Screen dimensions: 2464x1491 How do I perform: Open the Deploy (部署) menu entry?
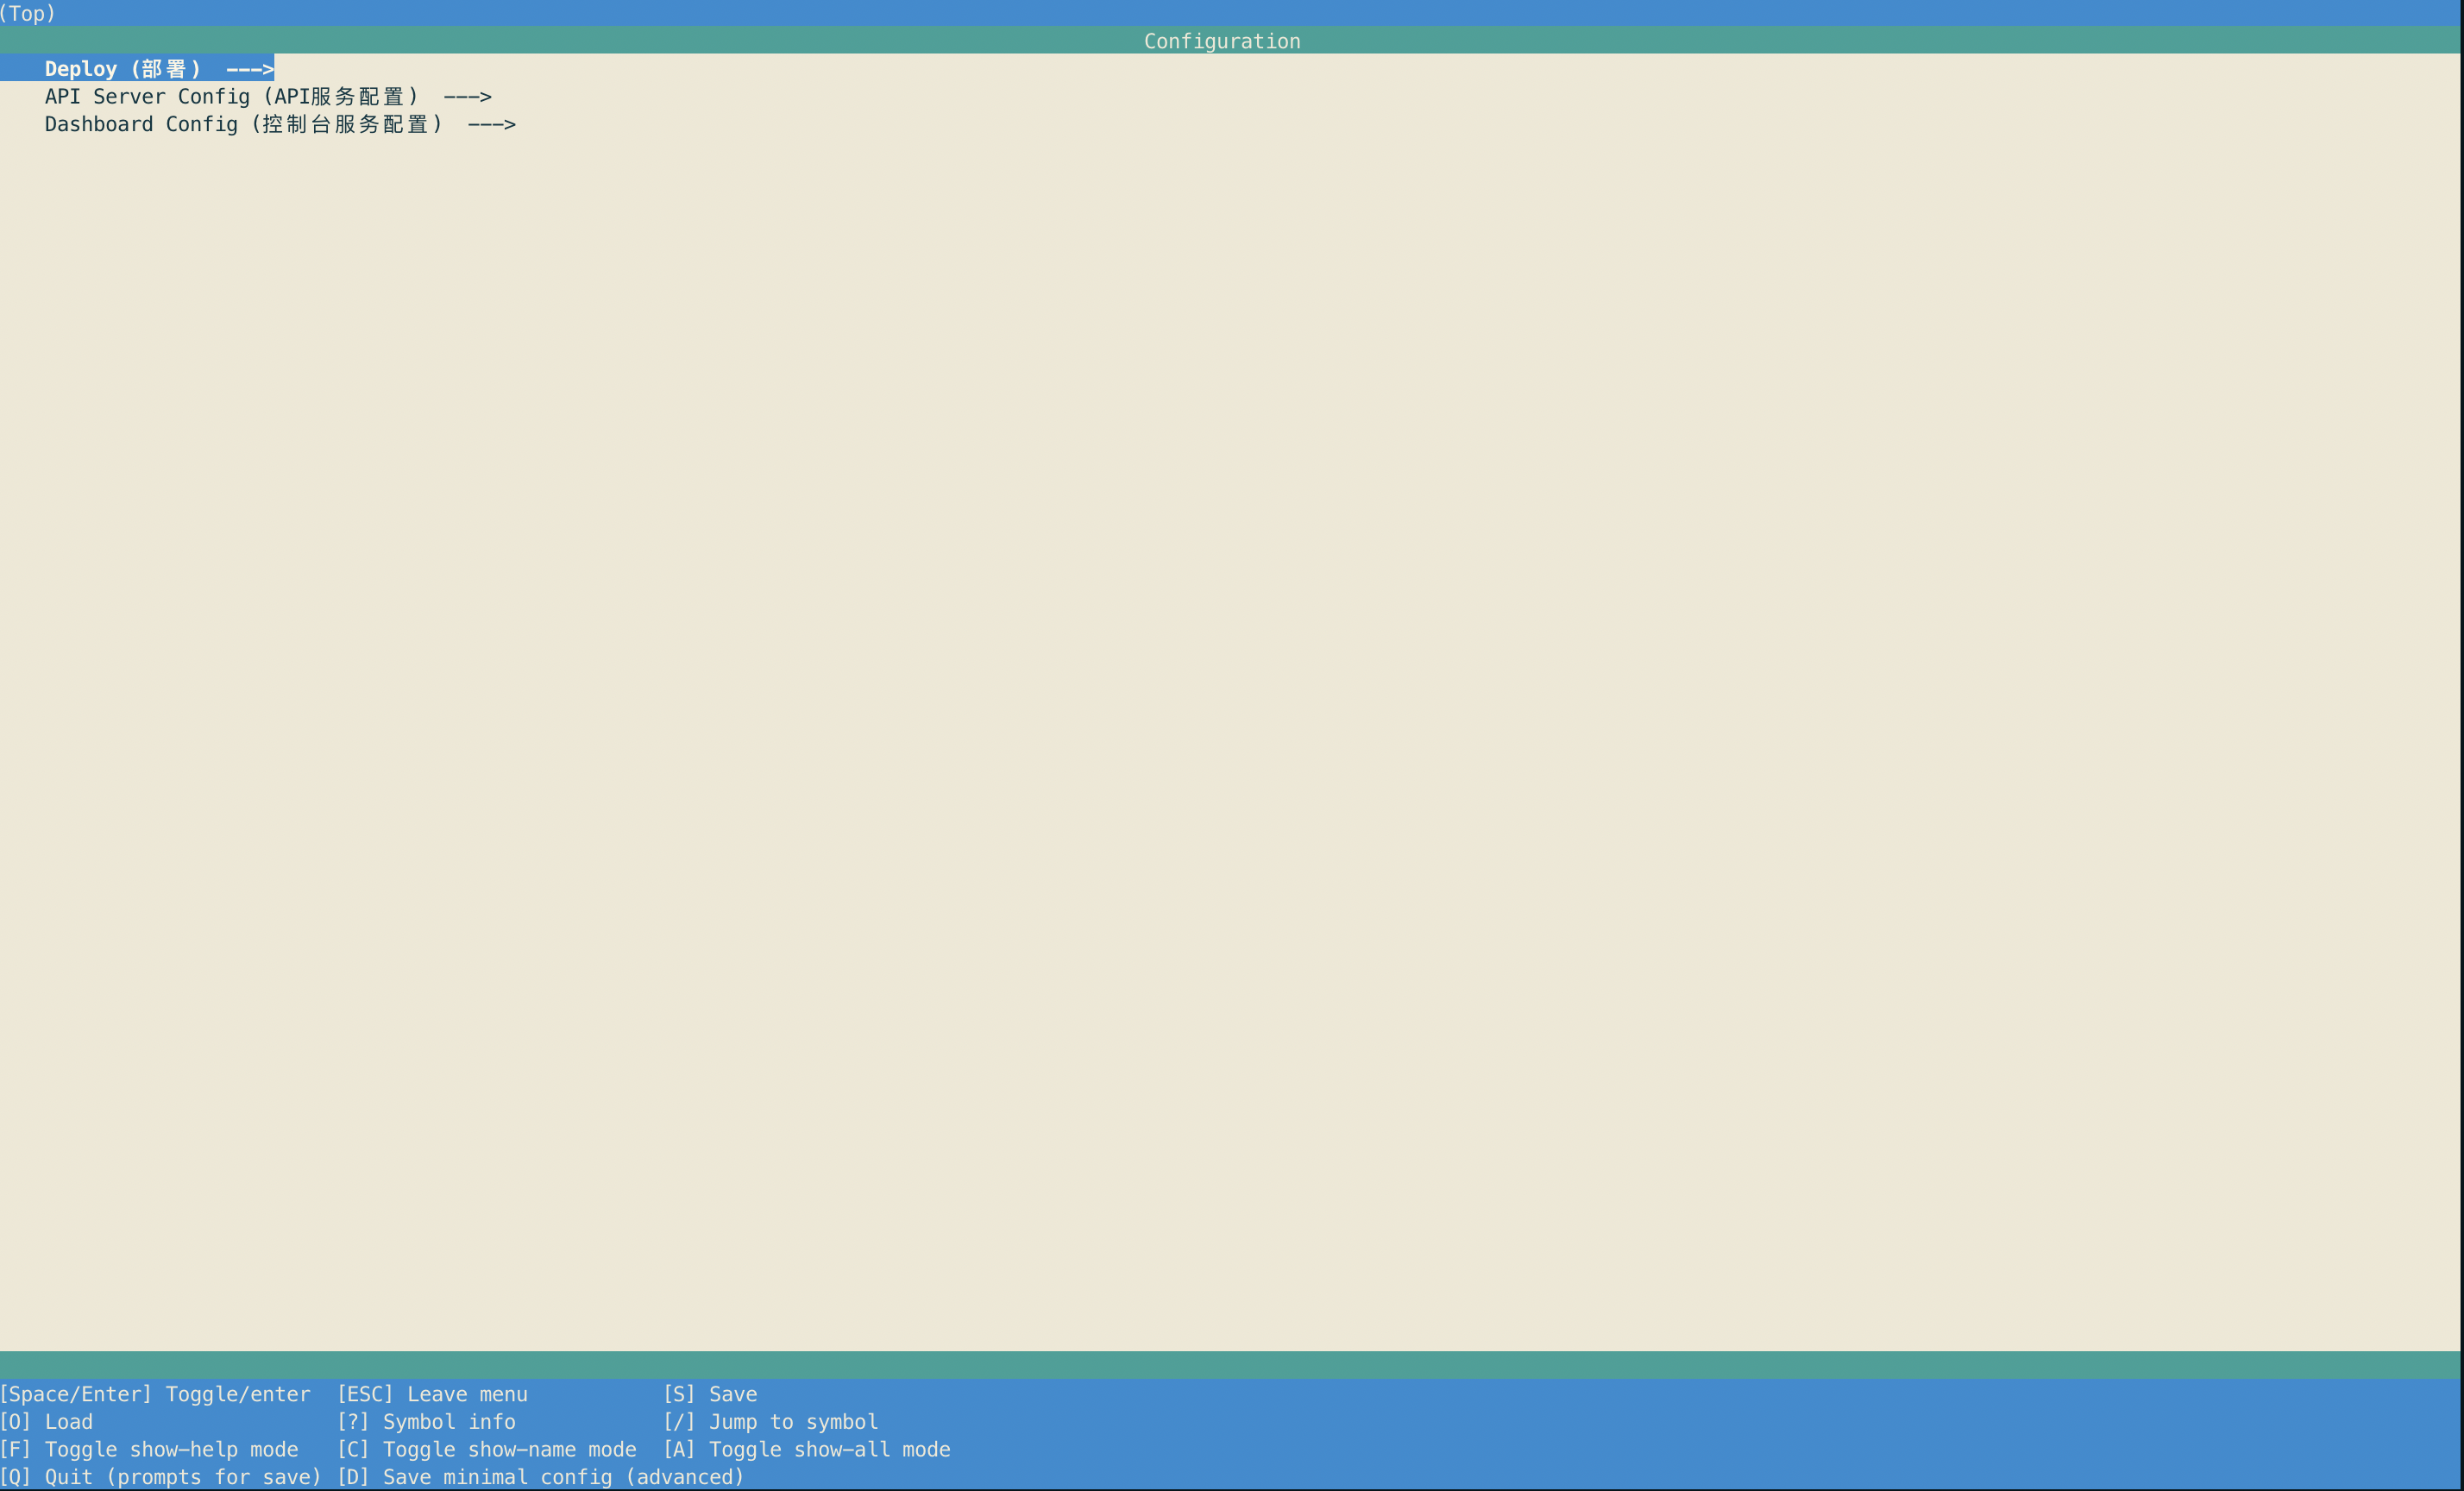pos(122,69)
